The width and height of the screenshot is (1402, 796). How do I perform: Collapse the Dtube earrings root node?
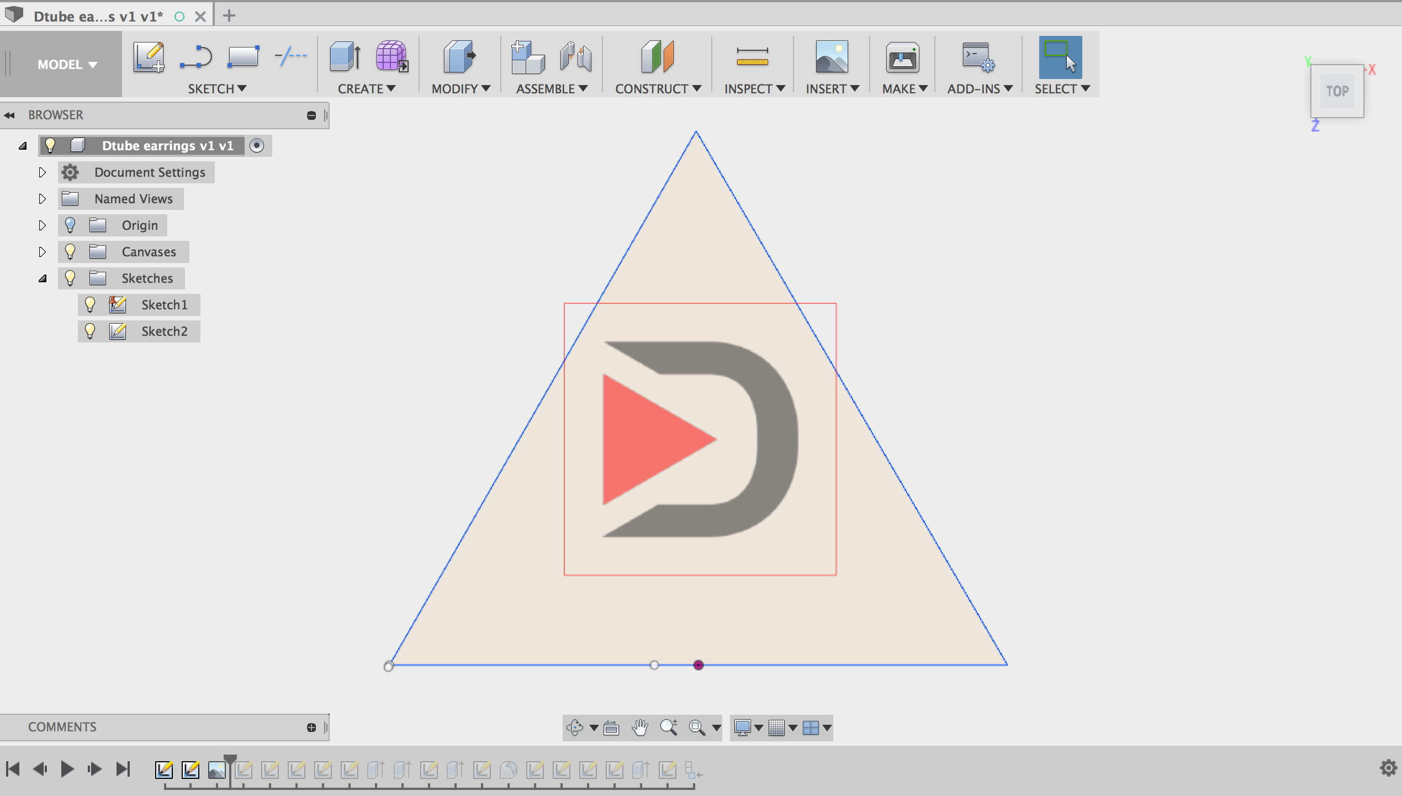click(x=23, y=146)
